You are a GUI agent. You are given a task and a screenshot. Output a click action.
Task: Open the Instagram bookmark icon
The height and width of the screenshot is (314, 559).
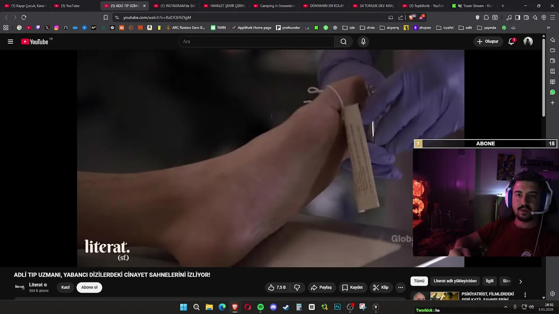tap(56, 27)
